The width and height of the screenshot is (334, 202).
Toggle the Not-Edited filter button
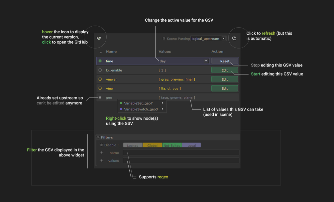pyautogui.click(x=172, y=145)
